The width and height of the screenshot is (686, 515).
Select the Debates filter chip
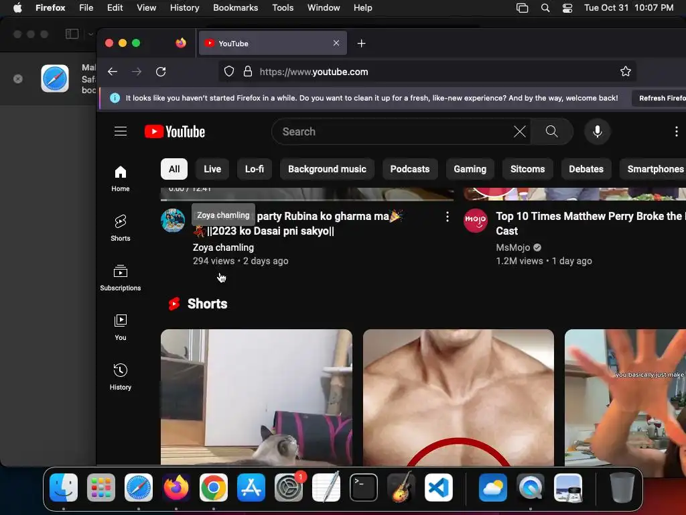click(586, 169)
